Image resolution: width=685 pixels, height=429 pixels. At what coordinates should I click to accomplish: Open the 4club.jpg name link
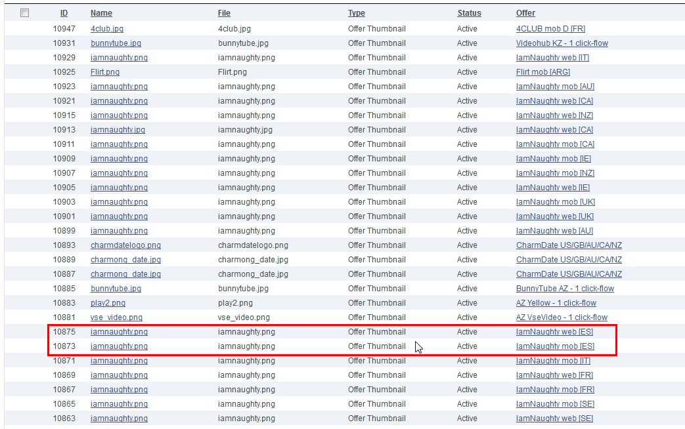tap(107, 29)
